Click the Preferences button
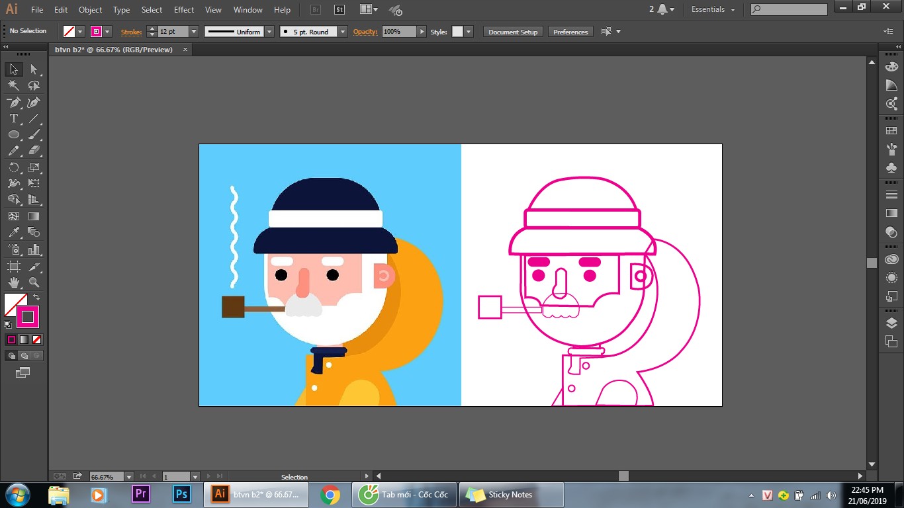Image resolution: width=904 pixels, height=508 pixels. point(570,32)
